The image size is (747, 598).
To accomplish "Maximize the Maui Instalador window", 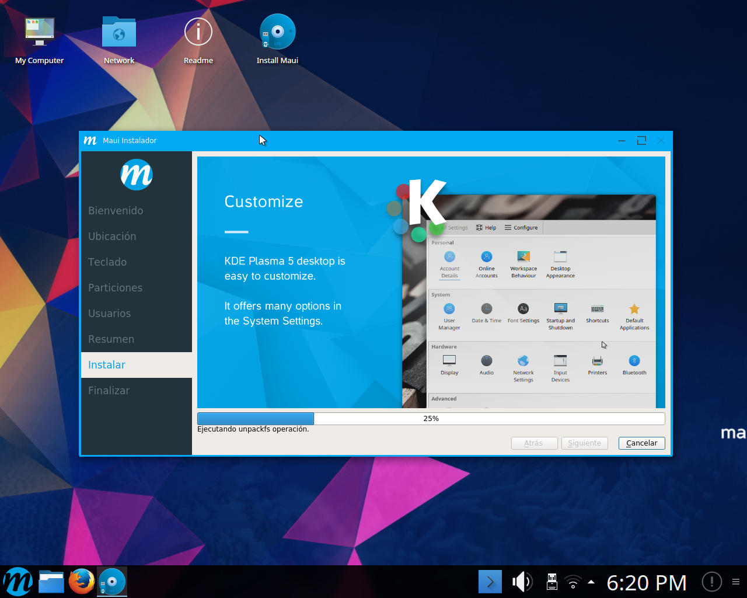I will click(x=641, y=141).
